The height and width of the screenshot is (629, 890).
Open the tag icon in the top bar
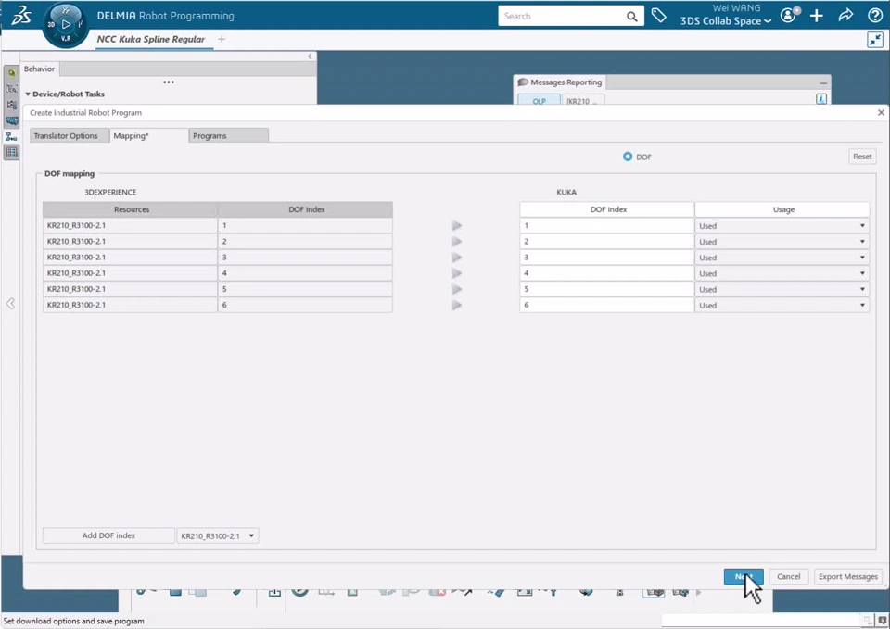[658, 16]
